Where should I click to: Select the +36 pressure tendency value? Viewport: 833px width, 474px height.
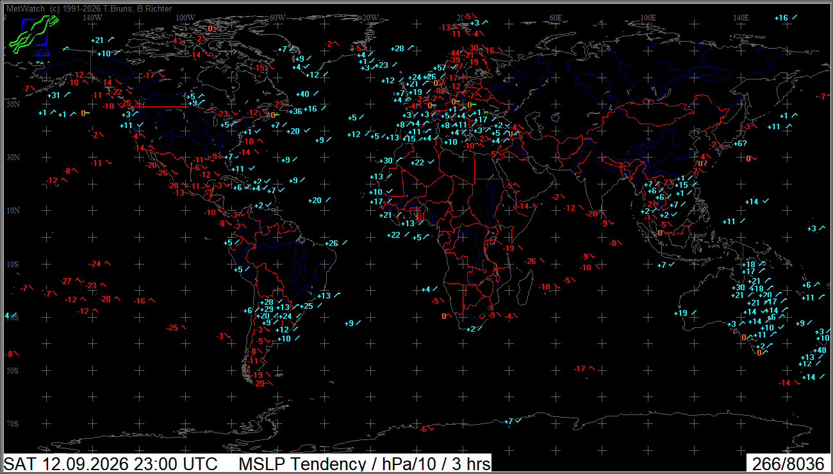pos(295,111)
